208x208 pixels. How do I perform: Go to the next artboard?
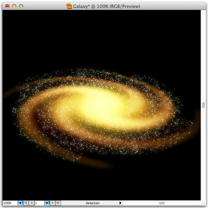click(x=53, y=203)
